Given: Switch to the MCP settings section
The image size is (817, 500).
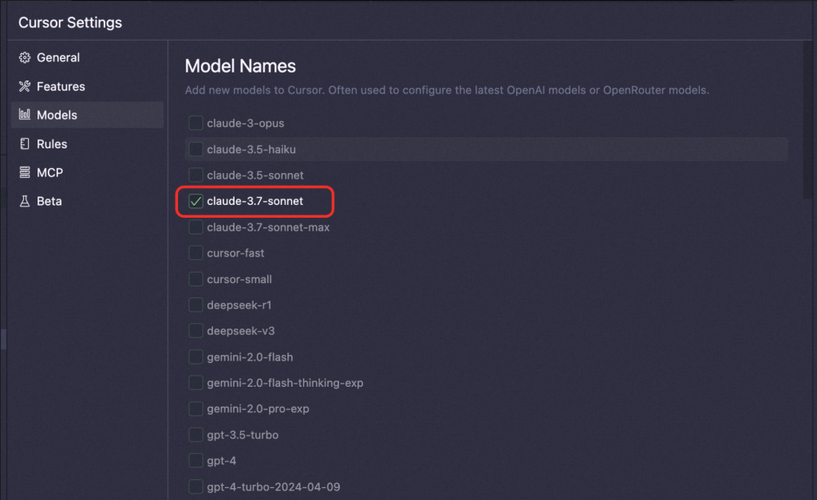Looking at the screenshot, I should coord(87,172).
